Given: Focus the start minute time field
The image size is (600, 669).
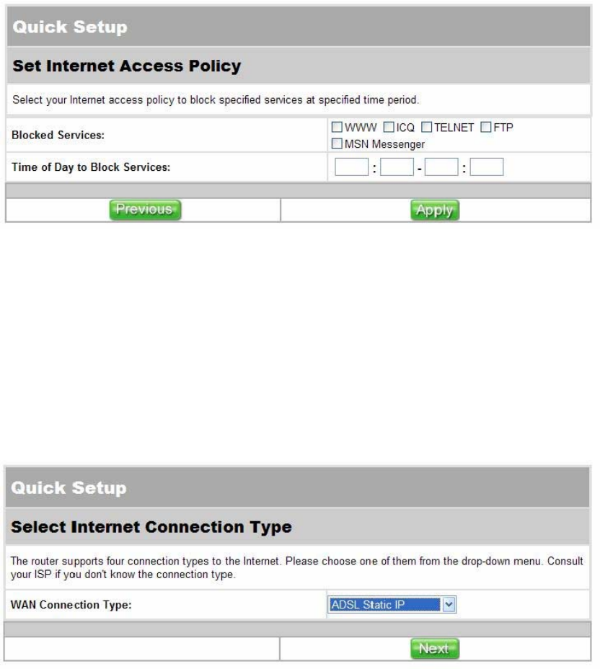Looking at the screenshot, I should 396,168.
